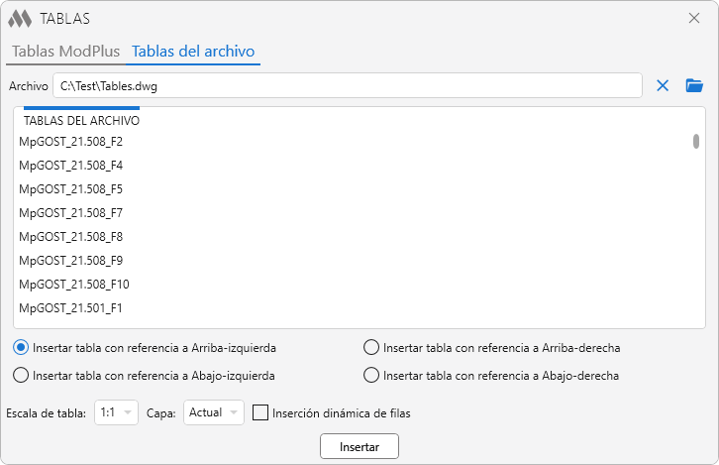Image resolution: width=719 pixels, height=465 pixels.
Task: Open file browser with the folder icon
Action: pos(694,86)
